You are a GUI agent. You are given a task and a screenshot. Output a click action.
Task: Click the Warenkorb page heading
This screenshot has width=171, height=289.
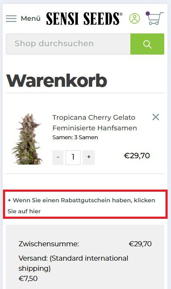[57, 80]
